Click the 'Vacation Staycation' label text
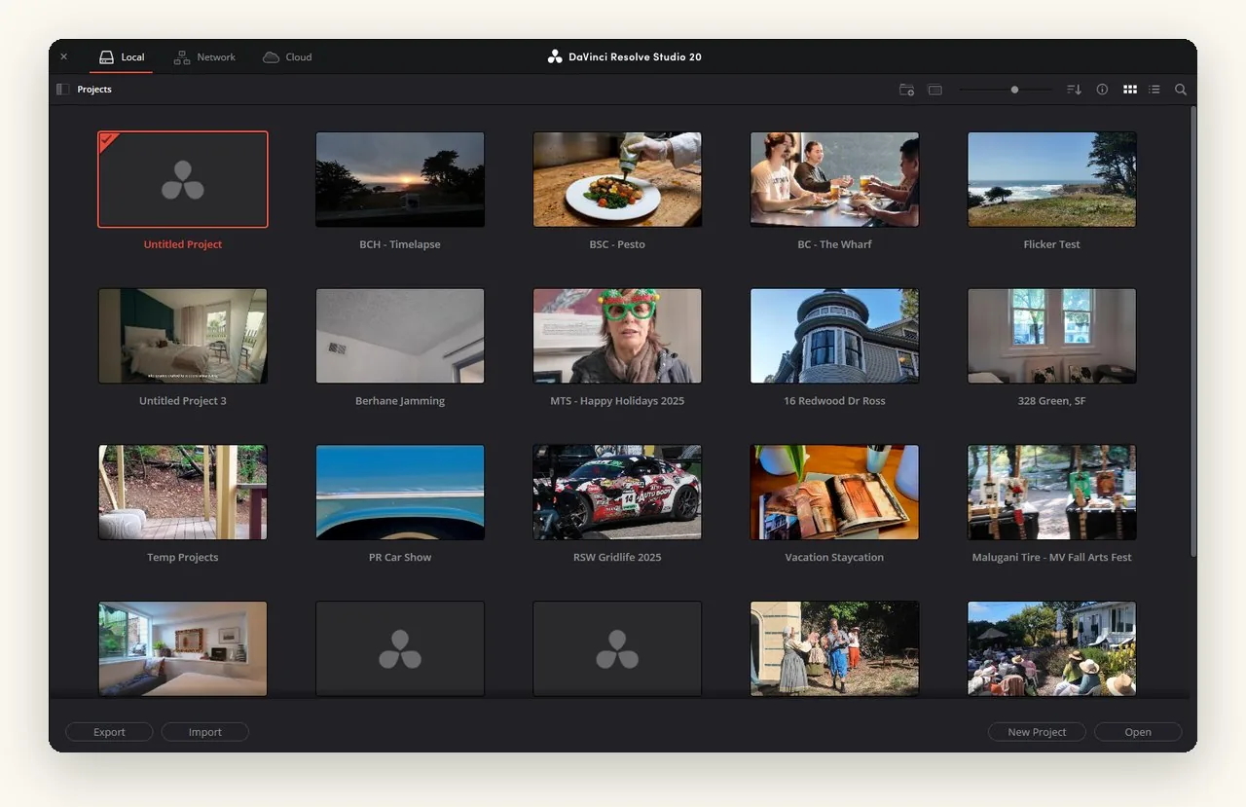 point(834,558)
